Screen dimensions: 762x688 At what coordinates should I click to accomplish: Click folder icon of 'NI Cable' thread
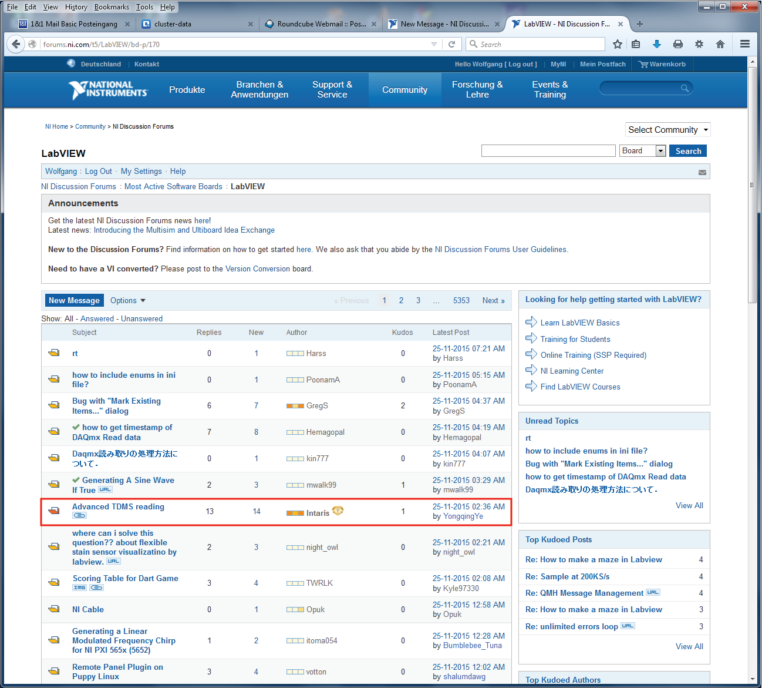[x=54, y=609]
